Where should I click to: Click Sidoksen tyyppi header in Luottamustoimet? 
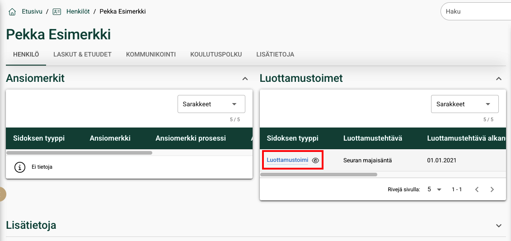(x=292, y=138)
